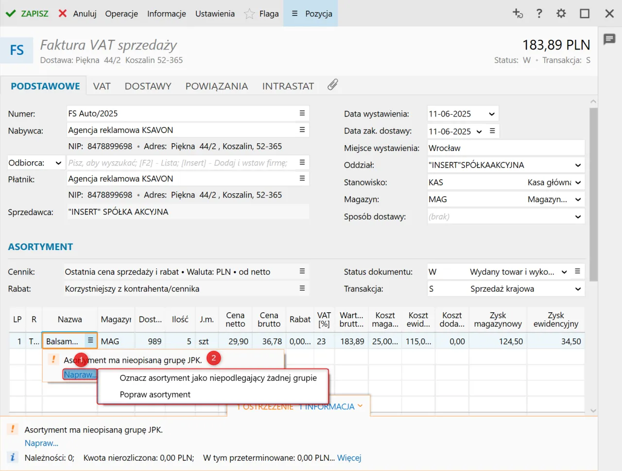
Task: Open the Data wystawienia date dropdown
Action: tap(492, 114)
